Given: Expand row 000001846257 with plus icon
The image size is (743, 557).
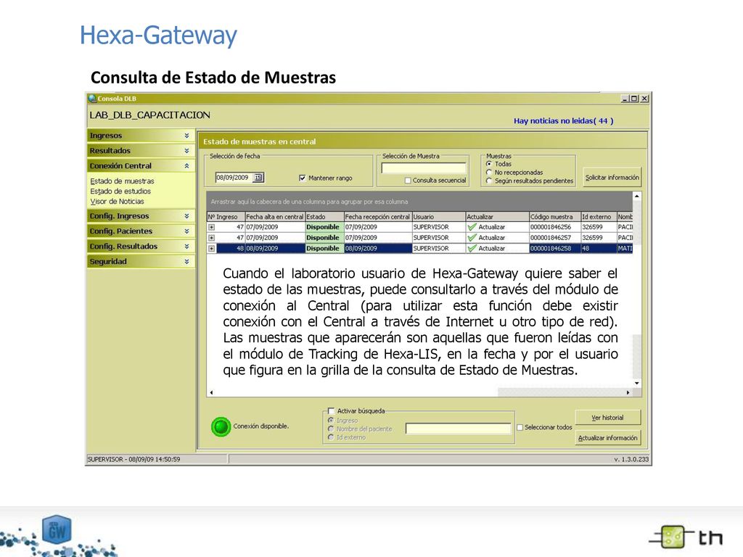Looking at the screenshot, I should pos(211,238).
